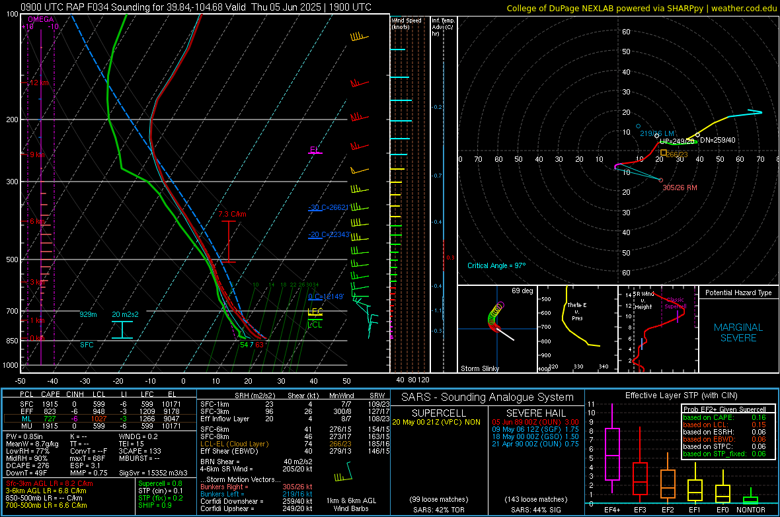Image resolution: width=780 pixels, height=517 pixels.
Task: Click the Corfidi Downshear = 259/40 kt line
Action: [256, 501]
